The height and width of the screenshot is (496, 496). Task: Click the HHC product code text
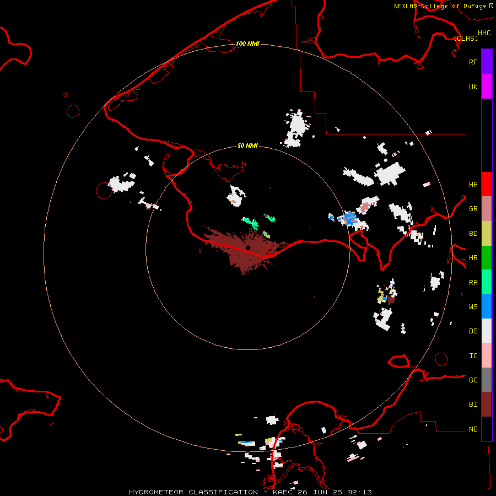pyautogui.click(x=484, y=33)
